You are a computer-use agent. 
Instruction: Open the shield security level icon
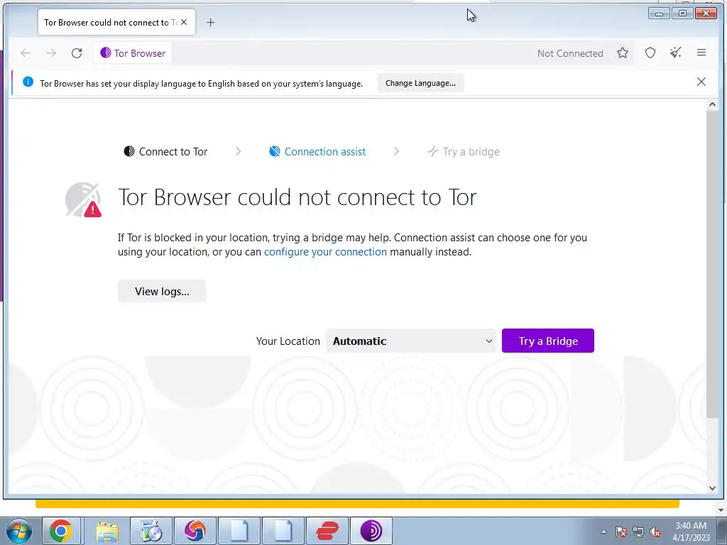650,53
